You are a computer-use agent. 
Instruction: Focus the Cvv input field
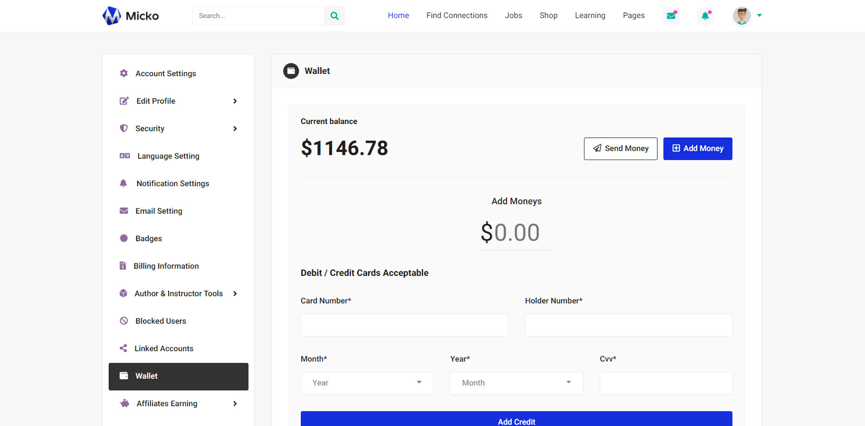click(666, 383)
